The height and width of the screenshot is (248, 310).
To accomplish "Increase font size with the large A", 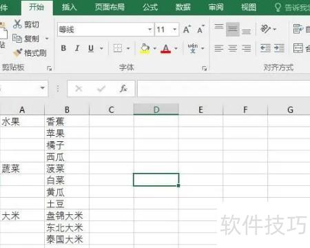I will pyautogui.click(x=187, y=30).
